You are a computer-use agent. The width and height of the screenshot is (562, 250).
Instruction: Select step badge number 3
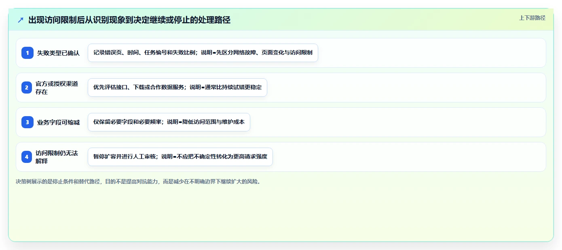[x=27, y=122]
